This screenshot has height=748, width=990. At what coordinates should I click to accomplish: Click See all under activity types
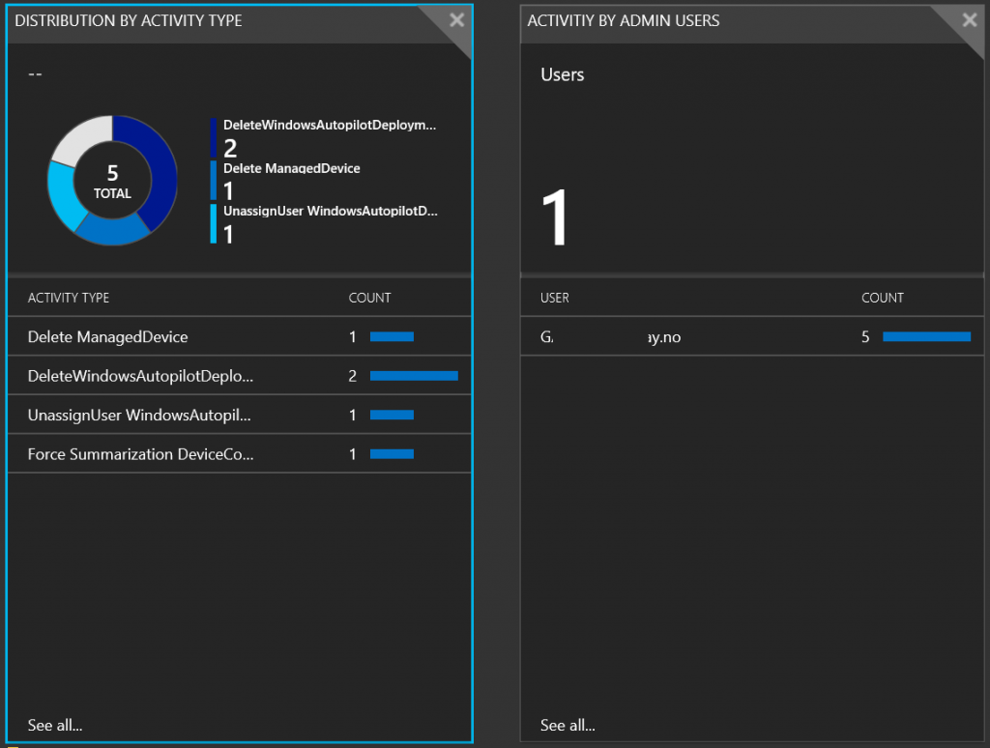tap(54, 725)
